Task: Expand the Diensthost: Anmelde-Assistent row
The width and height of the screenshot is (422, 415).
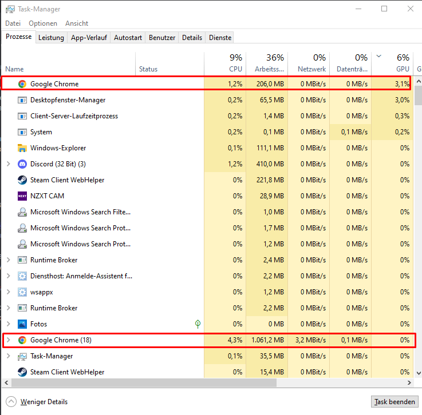Action: [x=9, y=276]
